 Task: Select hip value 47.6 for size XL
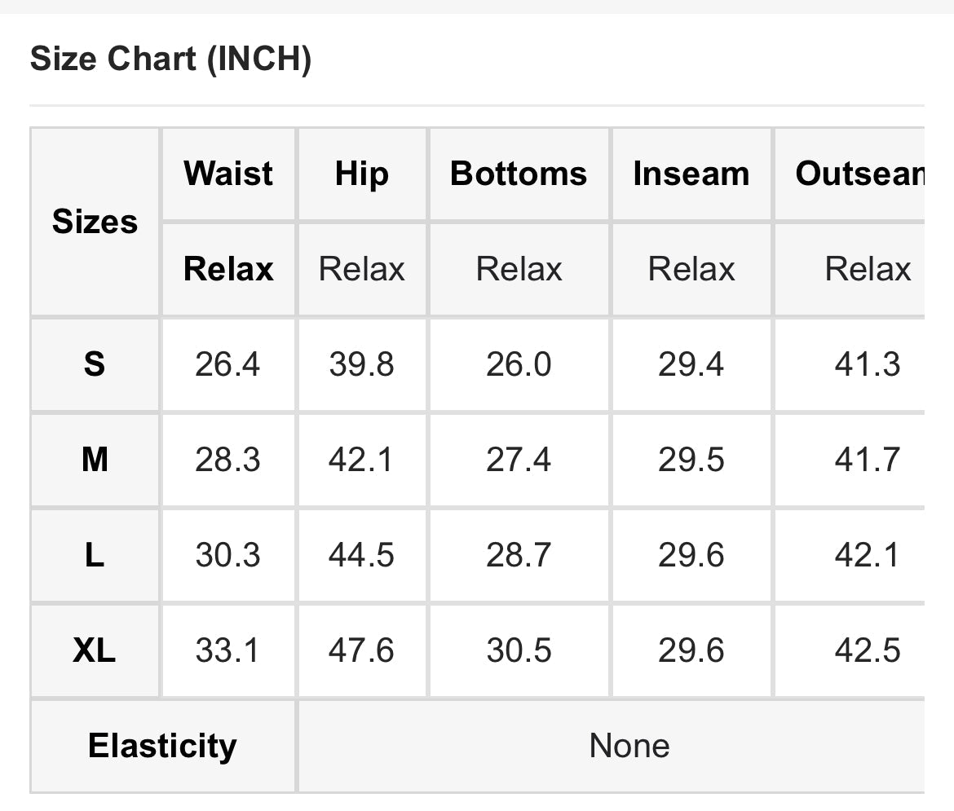pyautogui.click(x=361, y=650)
